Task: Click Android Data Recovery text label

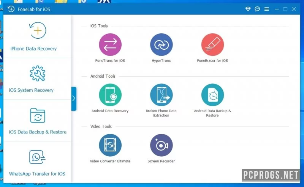Action: pos(110,111)
